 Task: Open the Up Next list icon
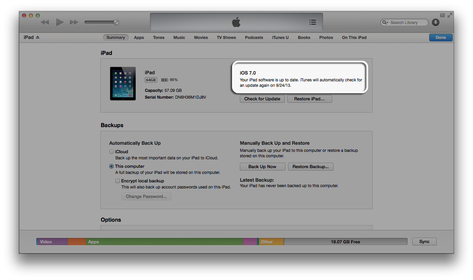(x=313, y=22)
